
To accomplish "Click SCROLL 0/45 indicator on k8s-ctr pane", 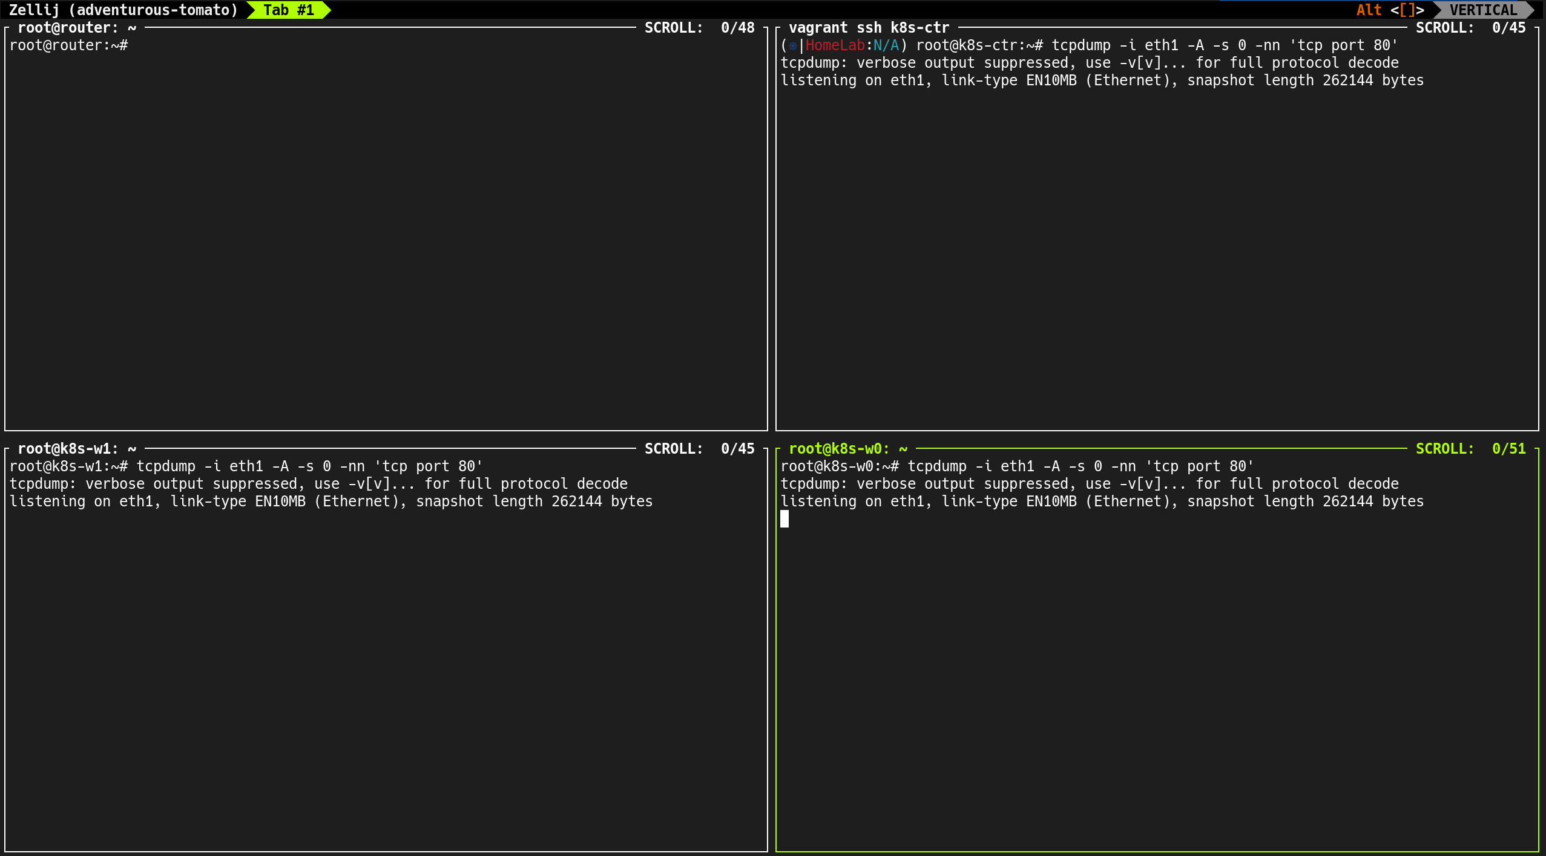I will [x=1470, y=28].
